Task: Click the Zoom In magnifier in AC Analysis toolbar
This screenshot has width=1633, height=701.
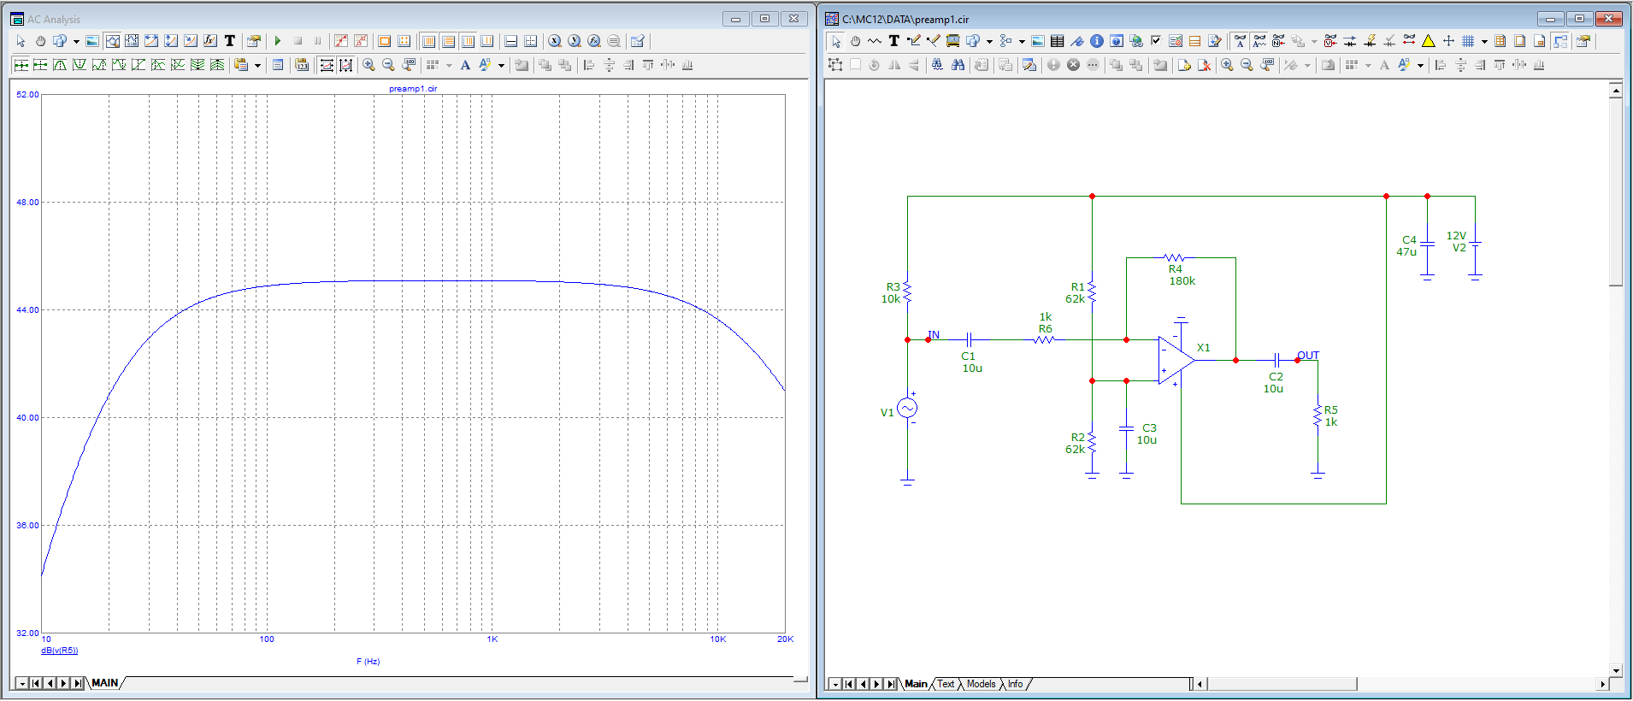Action: pyautogui.click(x=368, y=65)
